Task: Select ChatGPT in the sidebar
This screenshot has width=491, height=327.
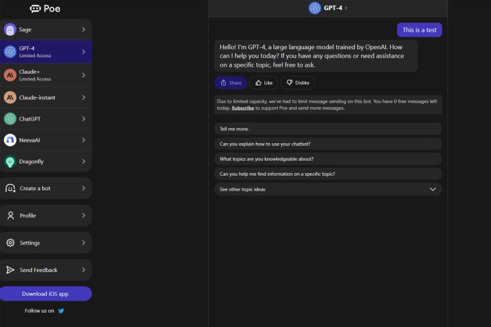Action: click(46, 119)
